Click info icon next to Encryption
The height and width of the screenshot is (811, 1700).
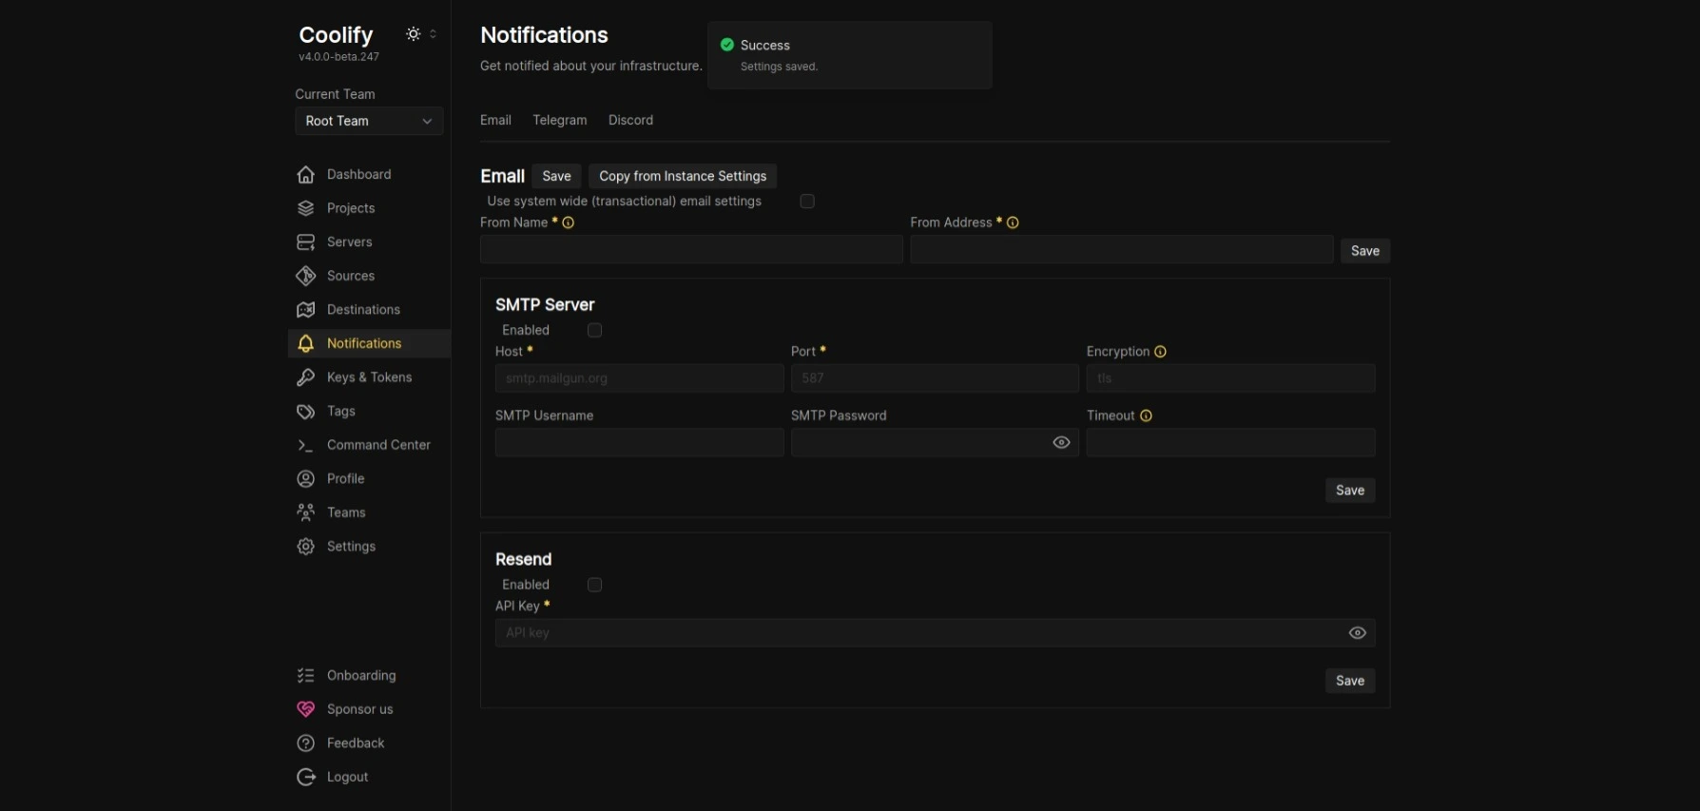tap(1160, 352)
